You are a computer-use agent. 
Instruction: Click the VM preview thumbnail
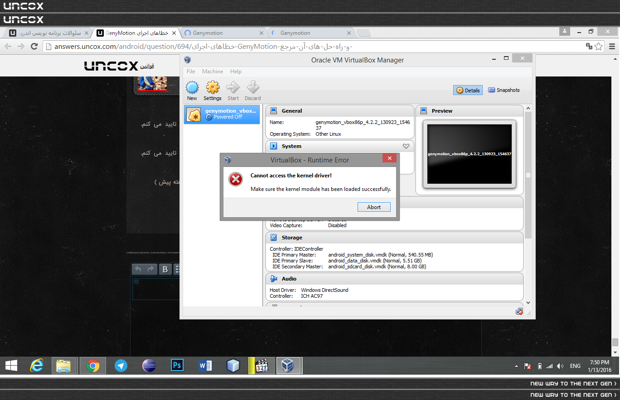click(x=470, y=154)
